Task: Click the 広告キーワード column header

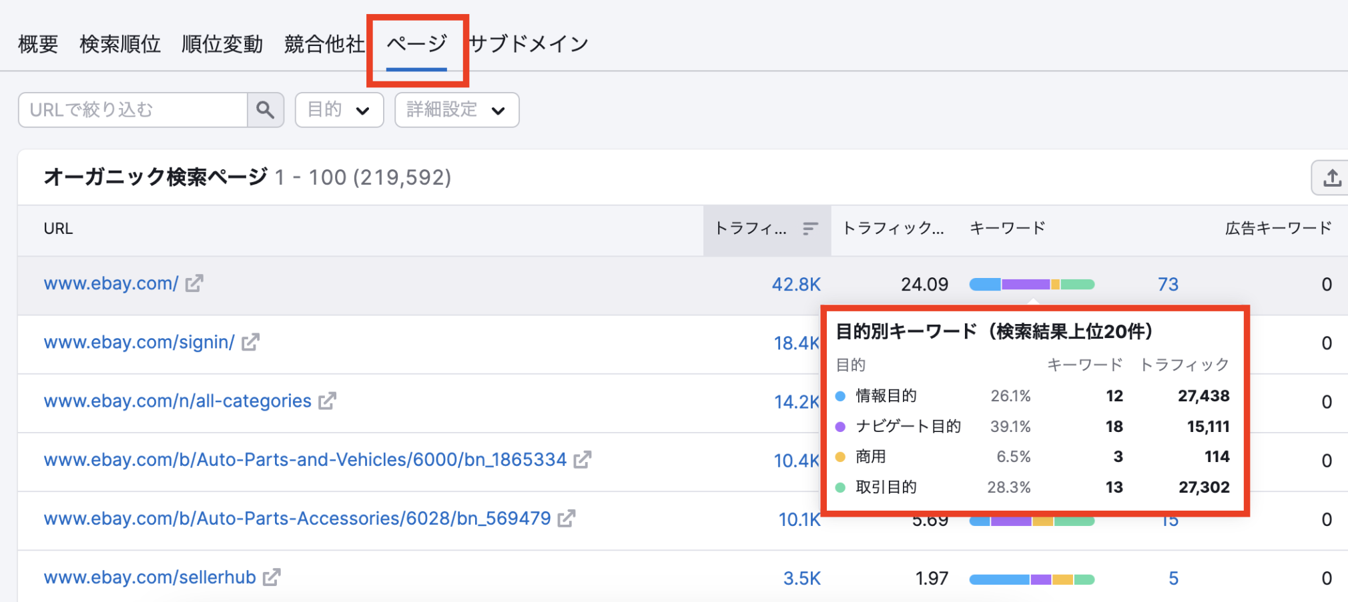Action: pos(1278,229)
